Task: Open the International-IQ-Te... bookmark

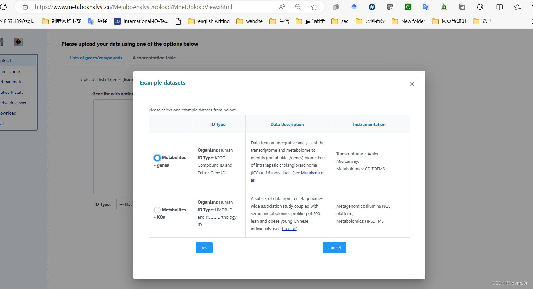Action: click(141, 21)
